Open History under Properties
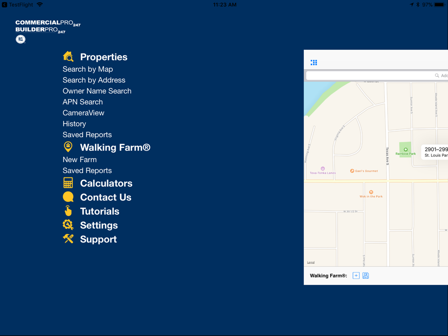This screenshot has height=336, width=448. (x=74, y=124)
